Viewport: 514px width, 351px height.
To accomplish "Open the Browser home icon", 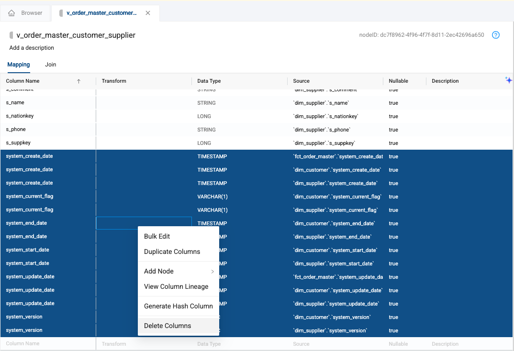I will click(11, 13).
